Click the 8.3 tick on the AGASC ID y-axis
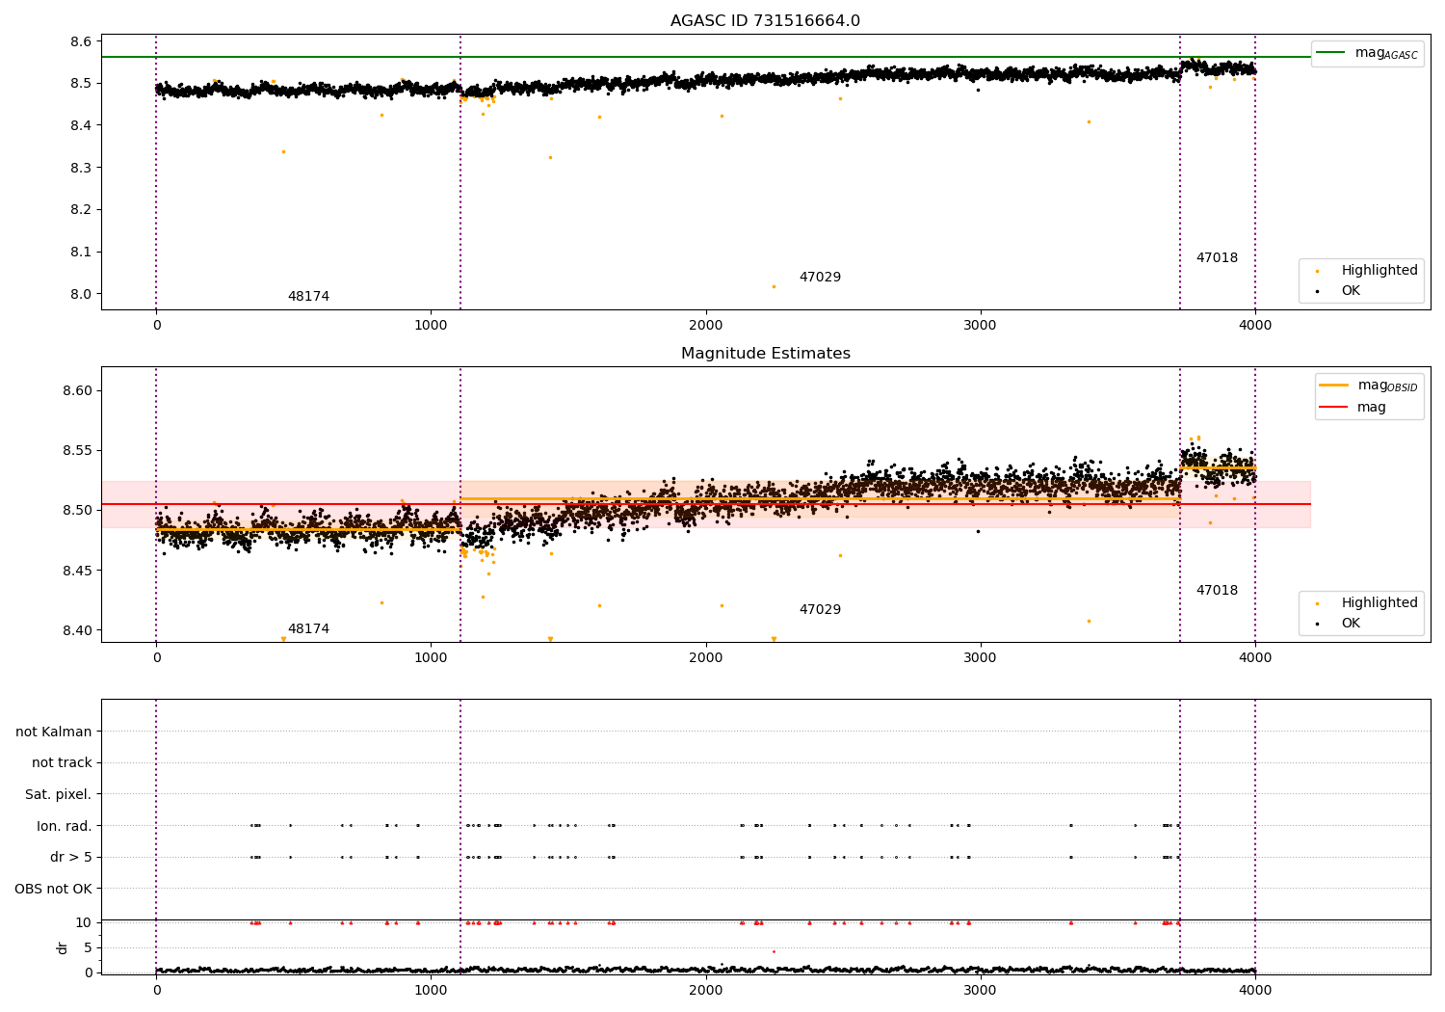Viewport: 1445px width, 1012px height. [x=80, y=168]
